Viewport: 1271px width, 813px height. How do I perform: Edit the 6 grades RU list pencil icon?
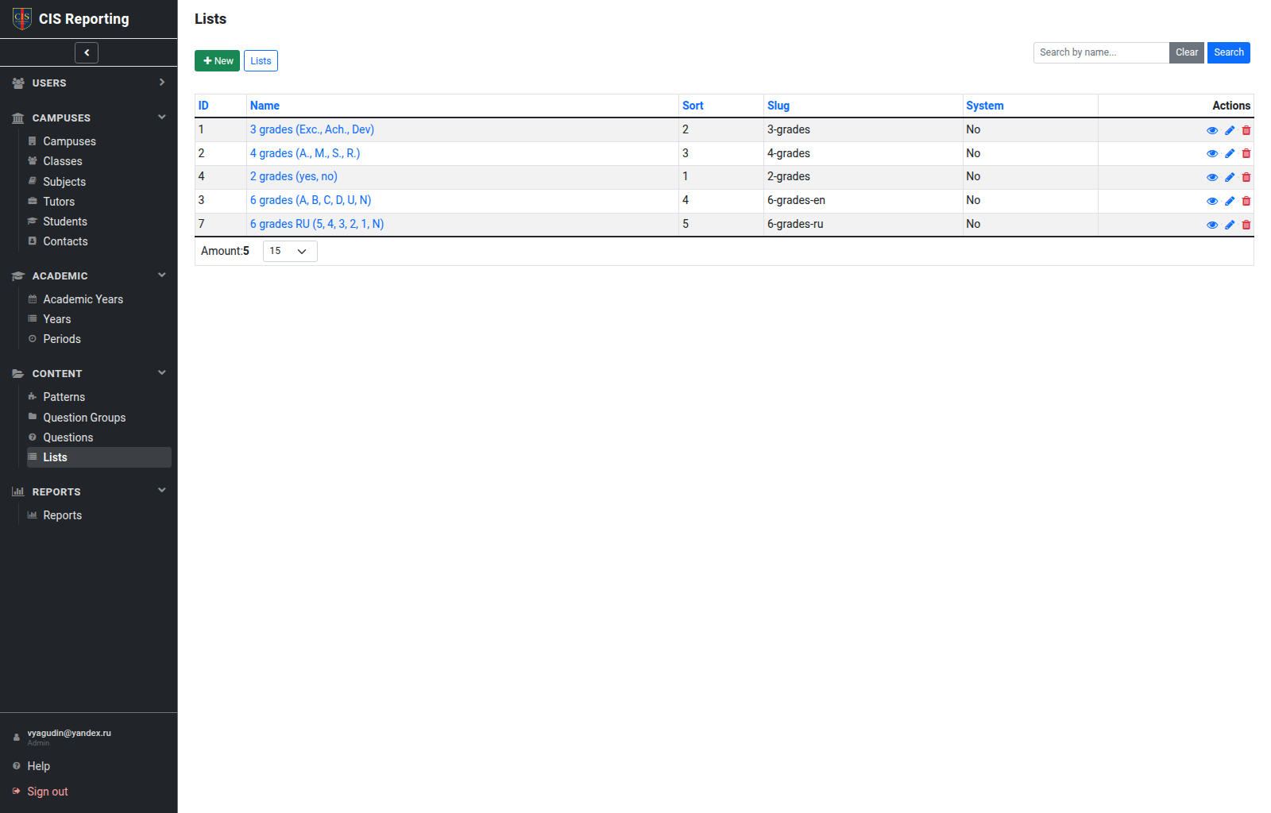[1230, 225]
